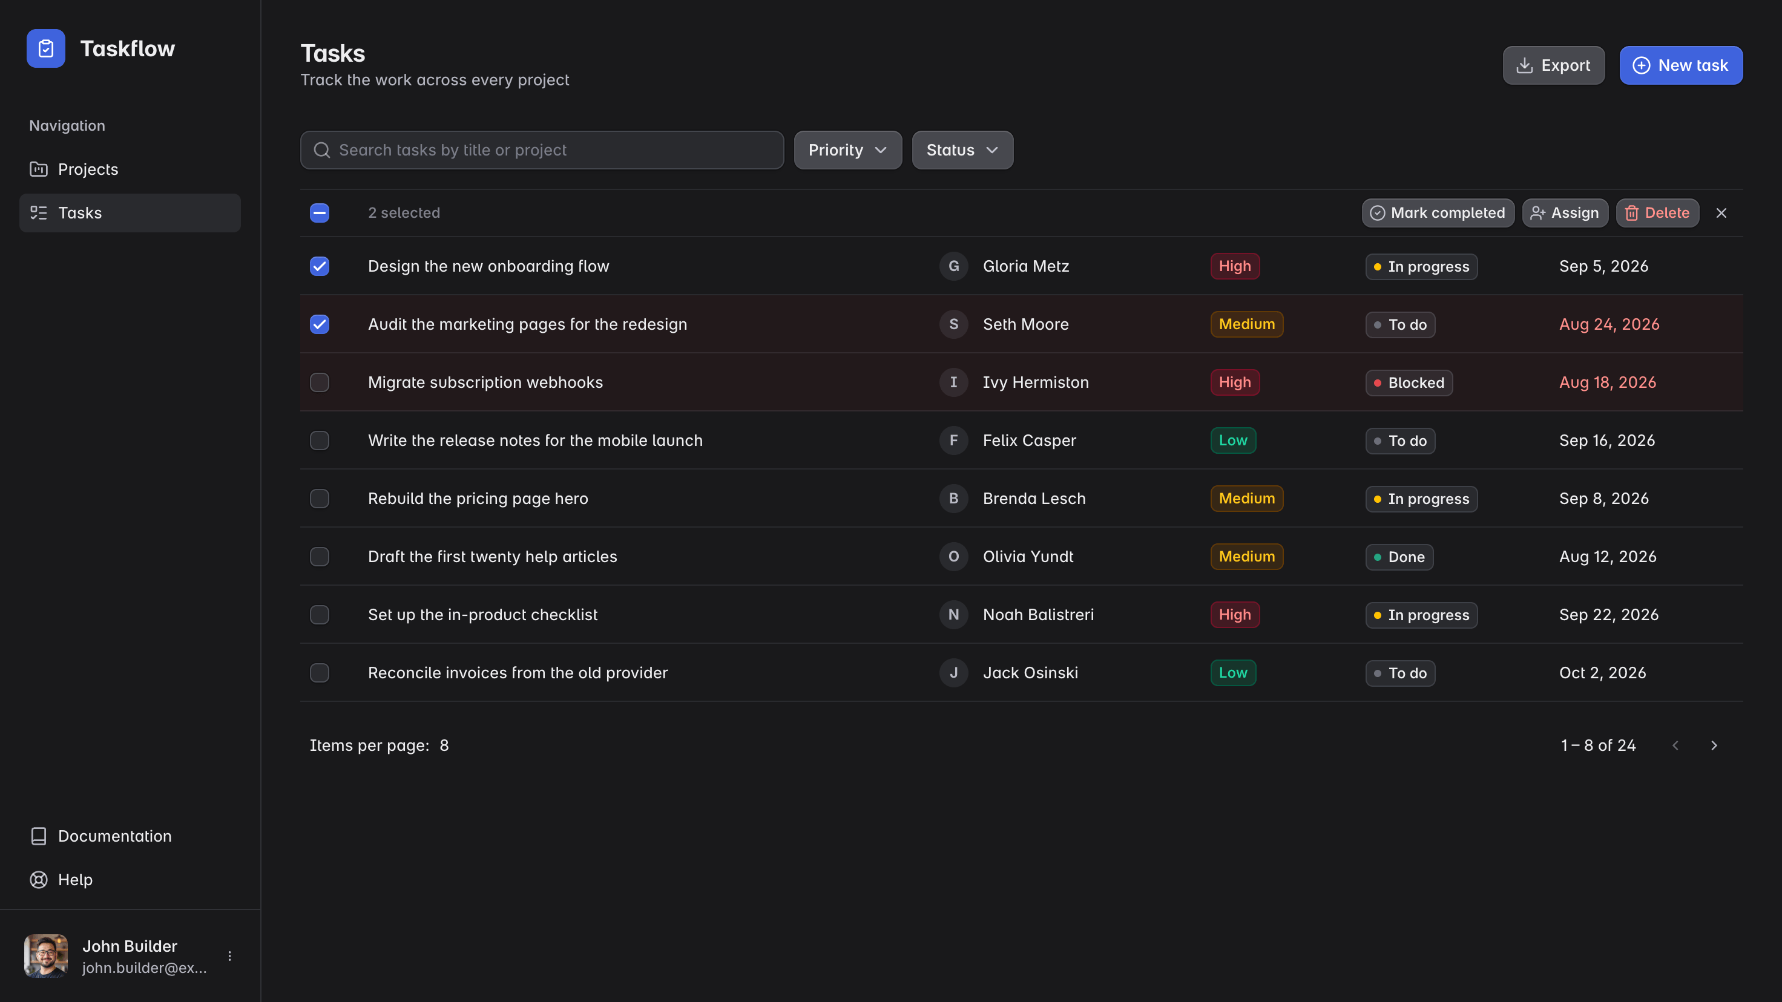Delete the selected tasks
Viewport: 1782px width, 1002px height.
[1657, 213]
